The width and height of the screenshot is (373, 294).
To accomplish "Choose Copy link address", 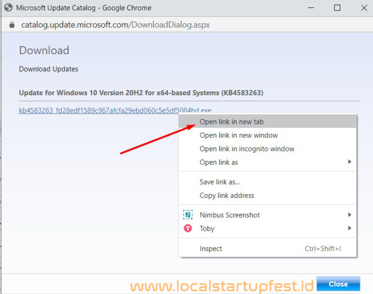I will pyautogui.click(x=267, y=195).
